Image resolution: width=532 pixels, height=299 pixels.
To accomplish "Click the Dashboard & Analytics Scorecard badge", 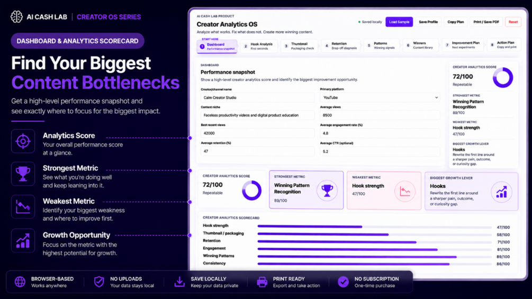I will pyautogui.click(x=77, y=41).
